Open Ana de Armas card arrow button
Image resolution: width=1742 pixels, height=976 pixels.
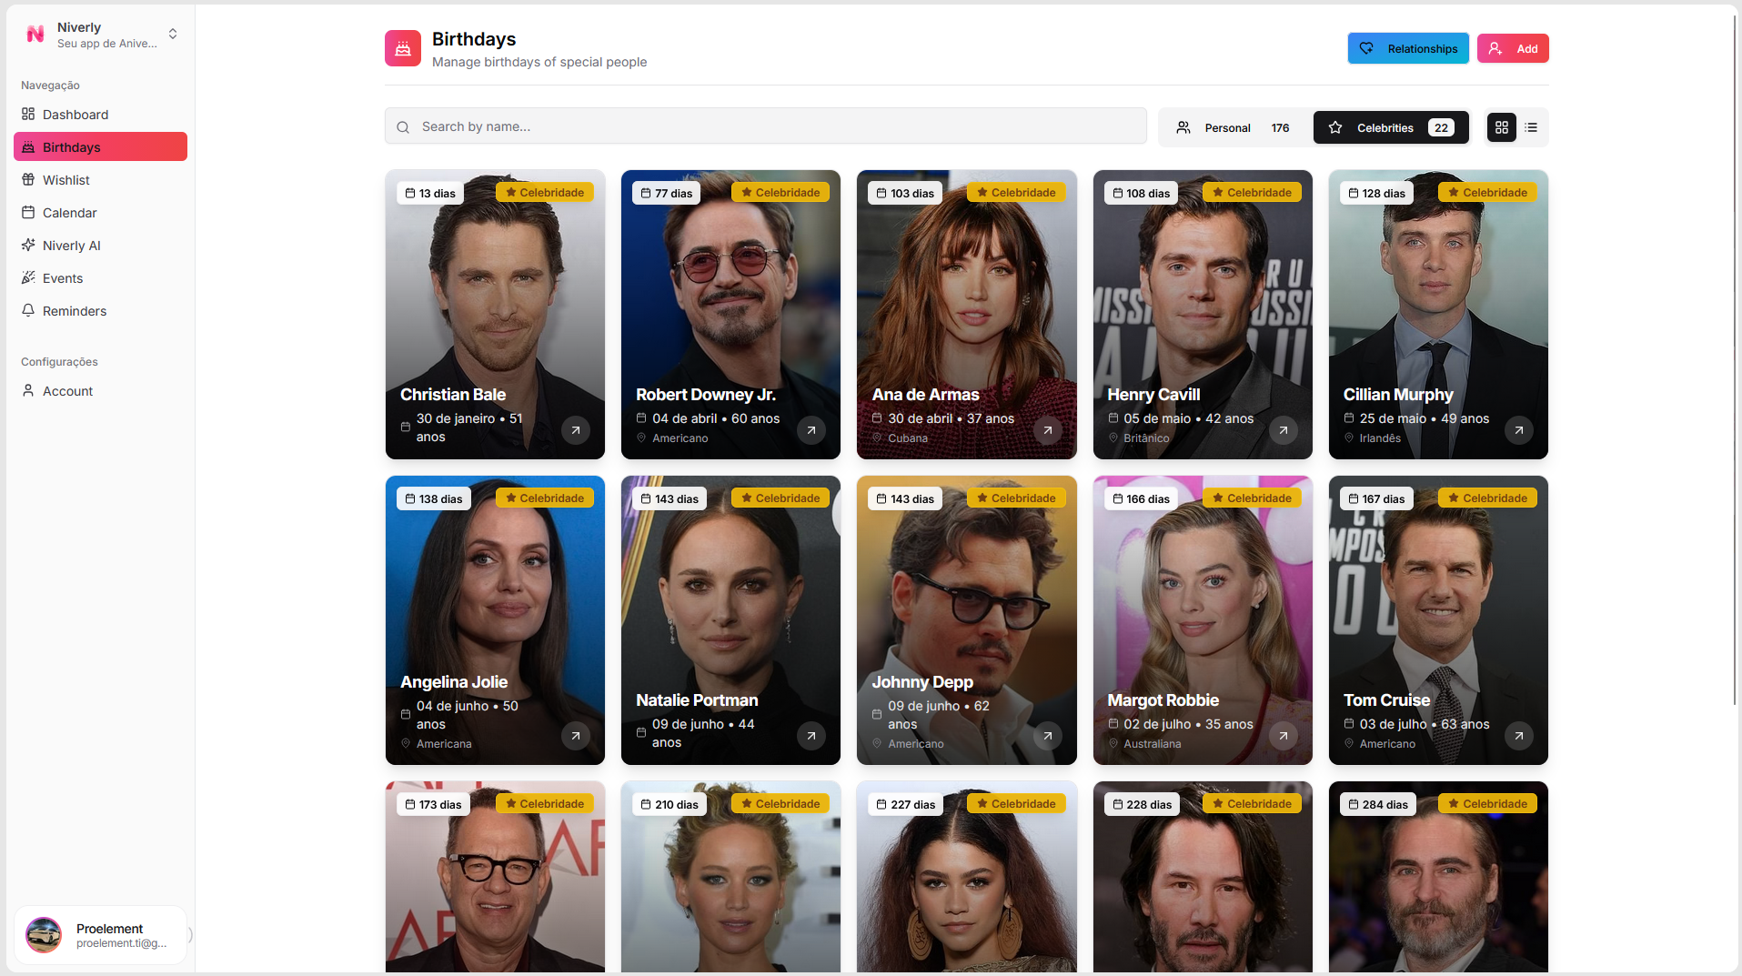coord(1048,430)
